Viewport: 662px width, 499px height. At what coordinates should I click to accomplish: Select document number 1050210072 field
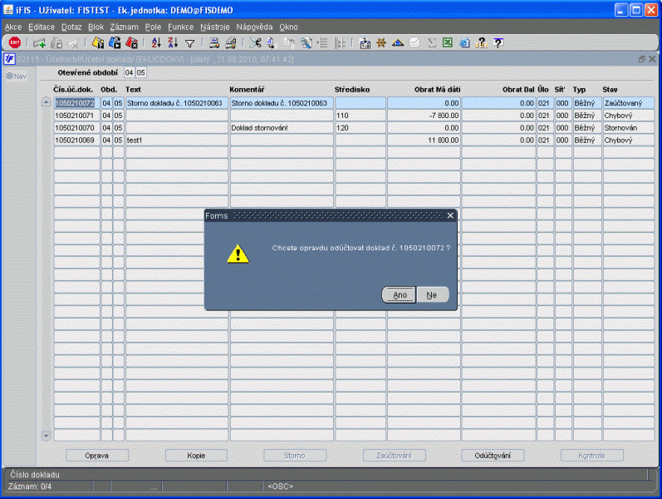(77, 103)
